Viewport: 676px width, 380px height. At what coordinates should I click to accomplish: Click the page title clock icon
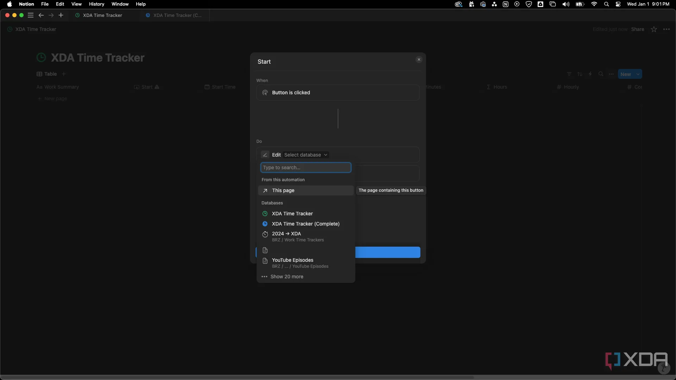(x=41, y=57)
